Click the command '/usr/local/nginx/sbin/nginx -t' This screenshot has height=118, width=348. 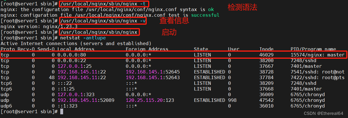(x=104, y=4)
